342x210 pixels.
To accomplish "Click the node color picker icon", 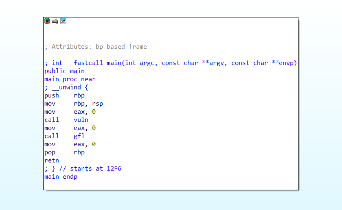I will coord(47,21).
